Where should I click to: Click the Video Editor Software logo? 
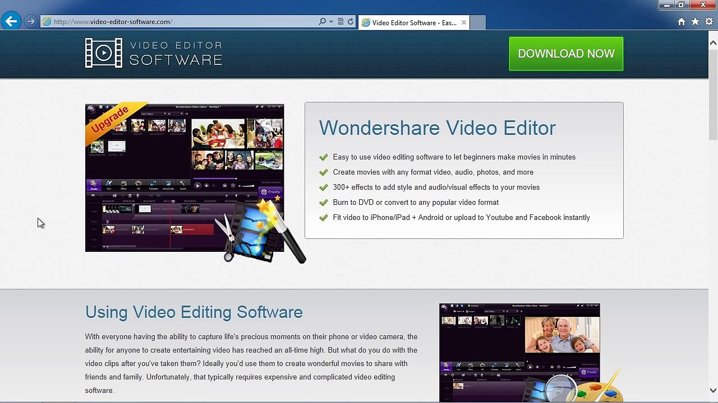pyautogui.click(x=154, y=53)
